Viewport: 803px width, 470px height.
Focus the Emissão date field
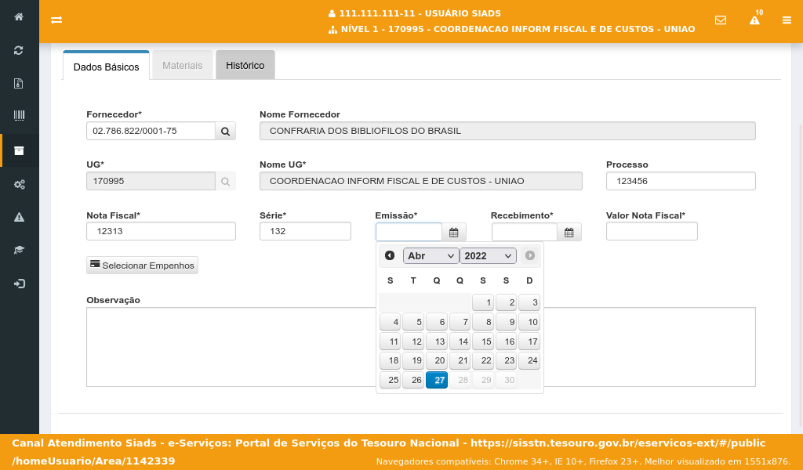409,232
